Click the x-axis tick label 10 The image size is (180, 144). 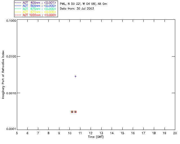point(69,133)
